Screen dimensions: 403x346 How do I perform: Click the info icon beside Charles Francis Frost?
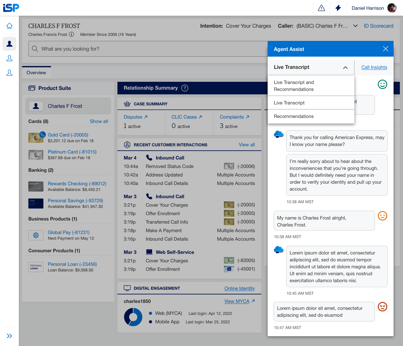click(71, 34)
